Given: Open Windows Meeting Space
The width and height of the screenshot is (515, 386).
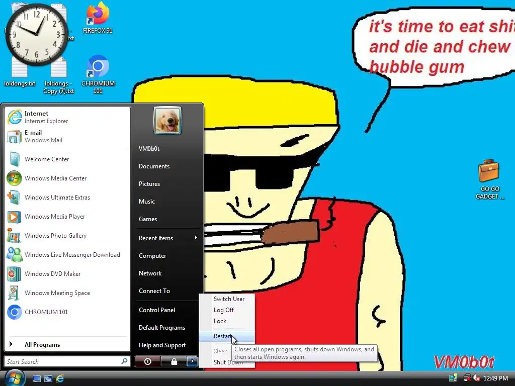Looking at the screenshot, I should [67, 293].
